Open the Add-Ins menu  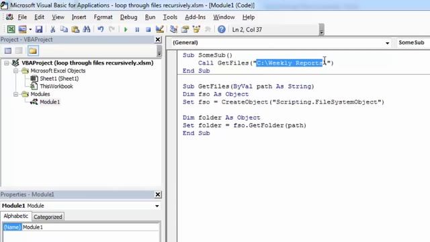coord(195,17)
